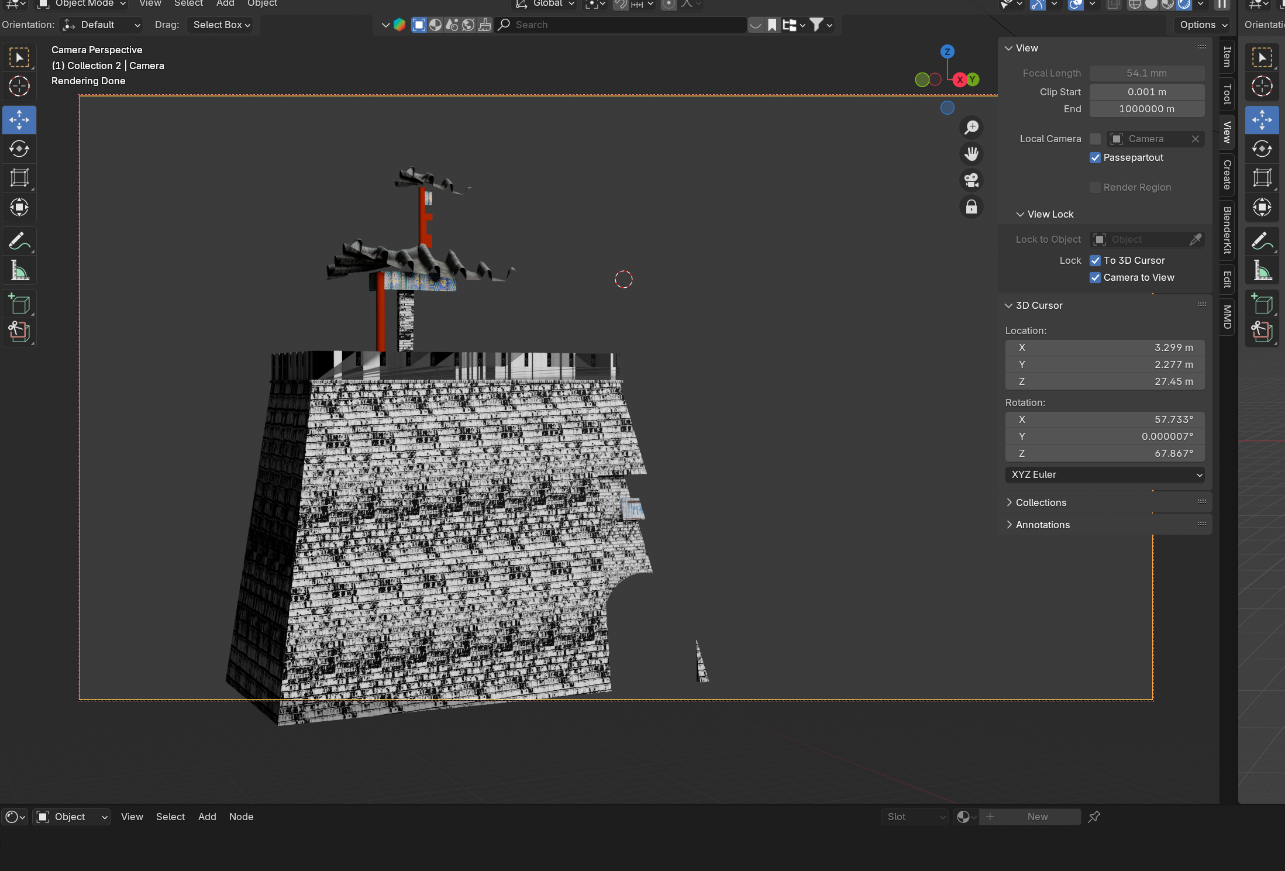The width and height of the screenshot is (1285, 871).
Task: Click the camera view gizmo in the viewport
Action: click(971, 180)
